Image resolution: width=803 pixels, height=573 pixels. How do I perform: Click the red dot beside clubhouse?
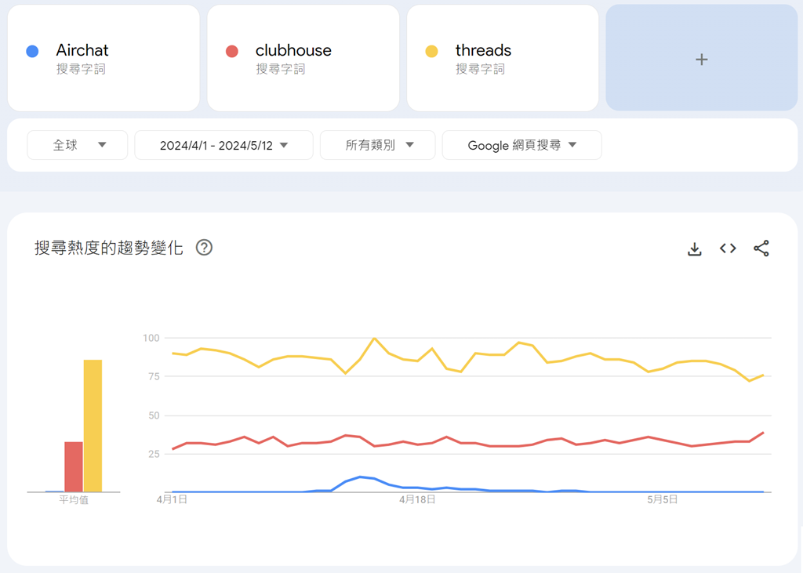pos(231,51)
